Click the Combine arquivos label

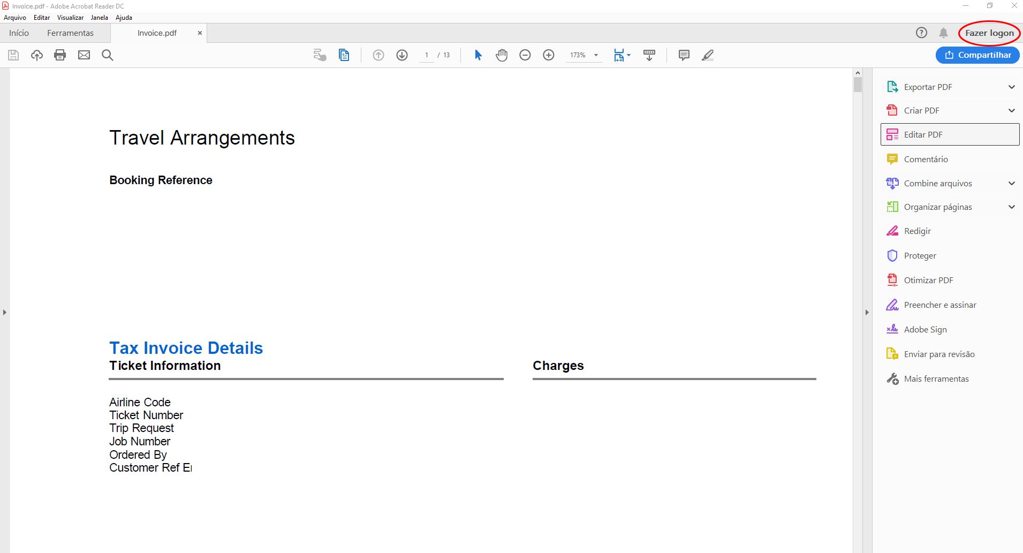click(938, 183)
